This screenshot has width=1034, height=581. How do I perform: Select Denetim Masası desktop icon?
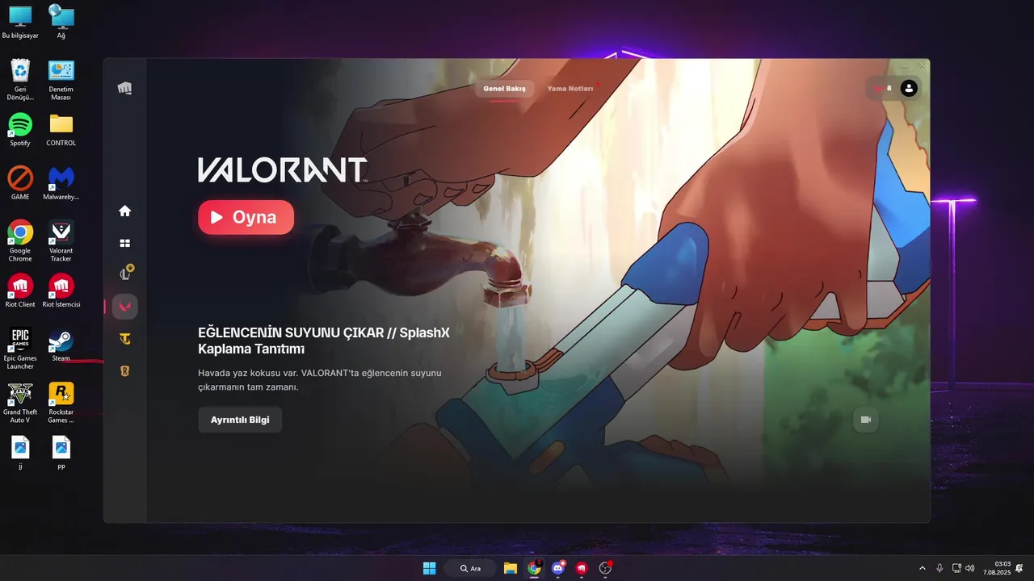pyautogui.click(x=61, y=80)
